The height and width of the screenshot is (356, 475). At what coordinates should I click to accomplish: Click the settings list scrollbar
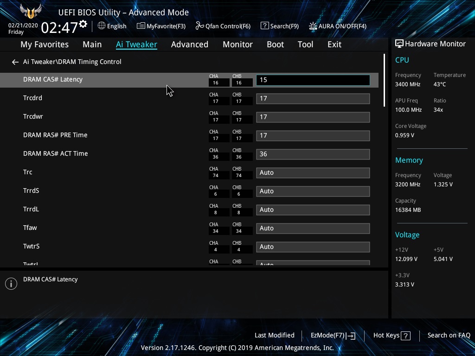click(x=384, y=80)
